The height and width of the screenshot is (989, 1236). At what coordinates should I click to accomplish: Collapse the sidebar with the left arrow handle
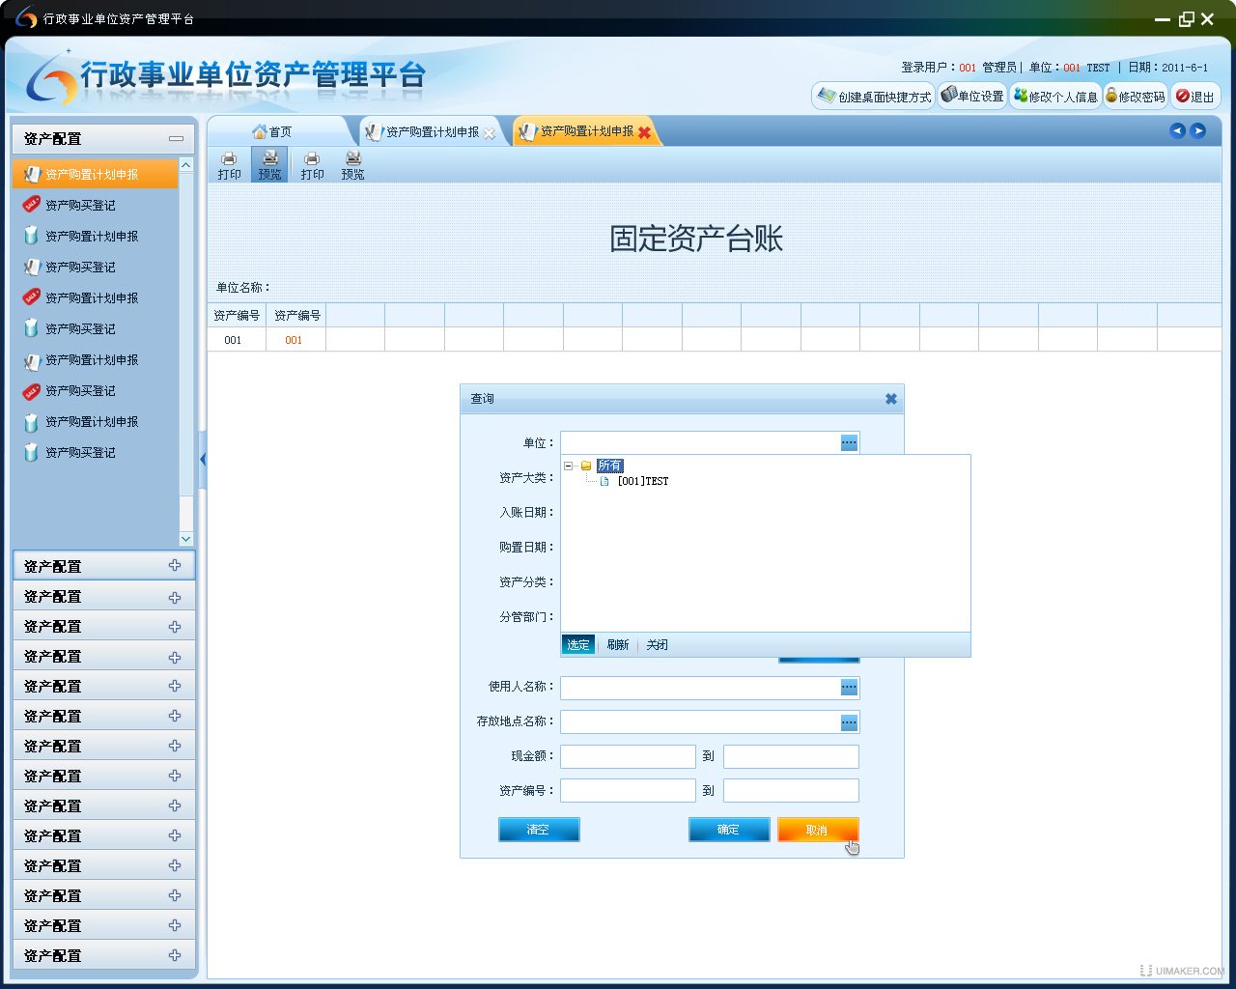(x=203, y=460)
